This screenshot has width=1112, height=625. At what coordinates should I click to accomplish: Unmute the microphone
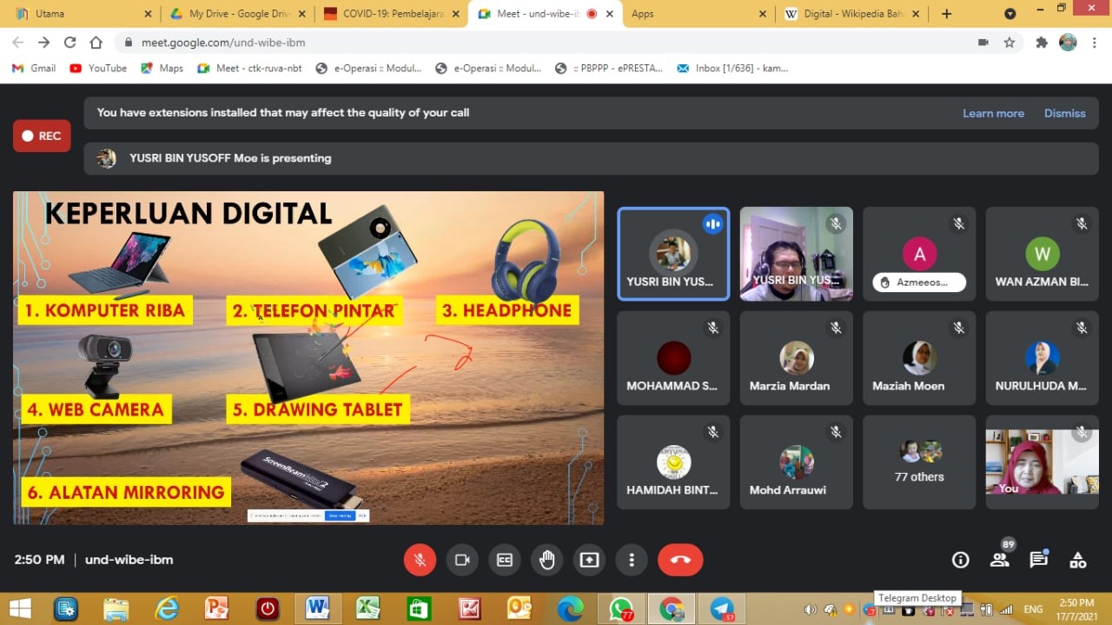pos(420,560)
